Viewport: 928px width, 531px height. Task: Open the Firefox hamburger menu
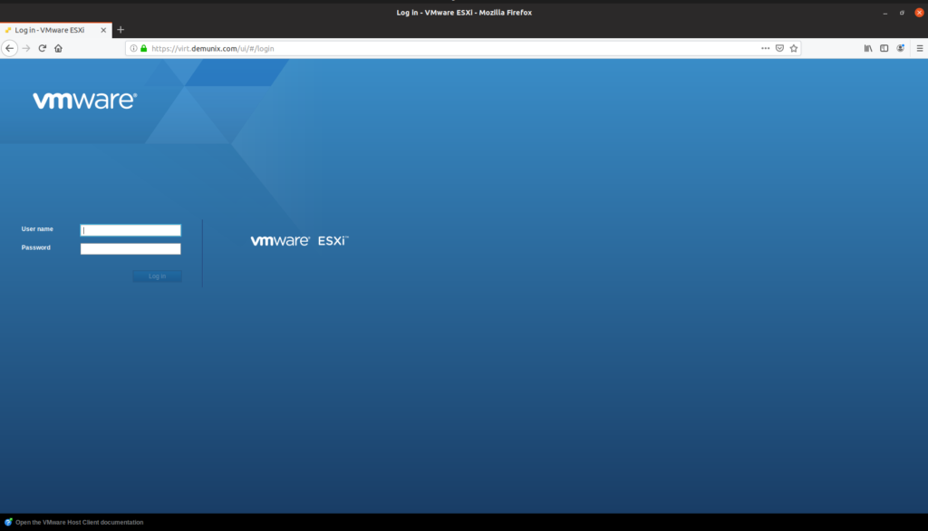(x=919, y=48)
